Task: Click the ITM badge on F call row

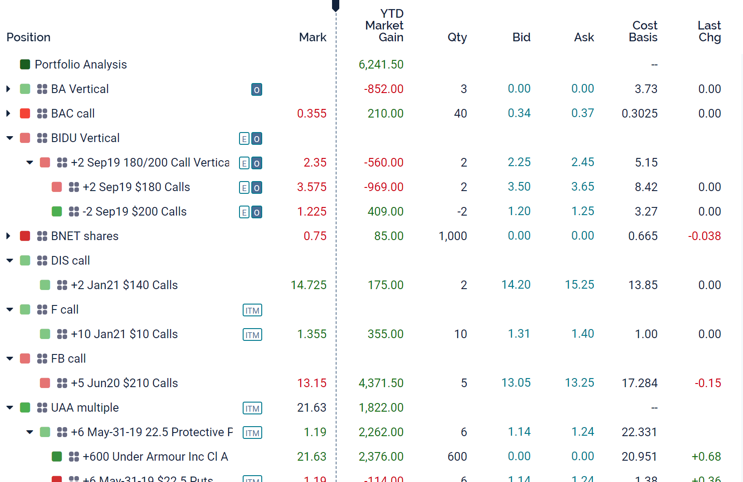Action: click(x=252, y=310)
